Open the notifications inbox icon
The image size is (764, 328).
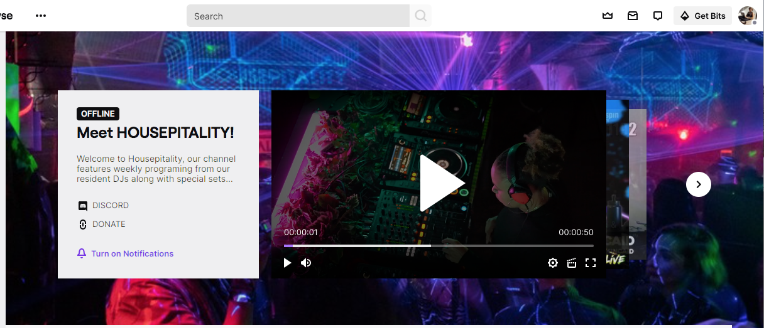click(633, 16)
